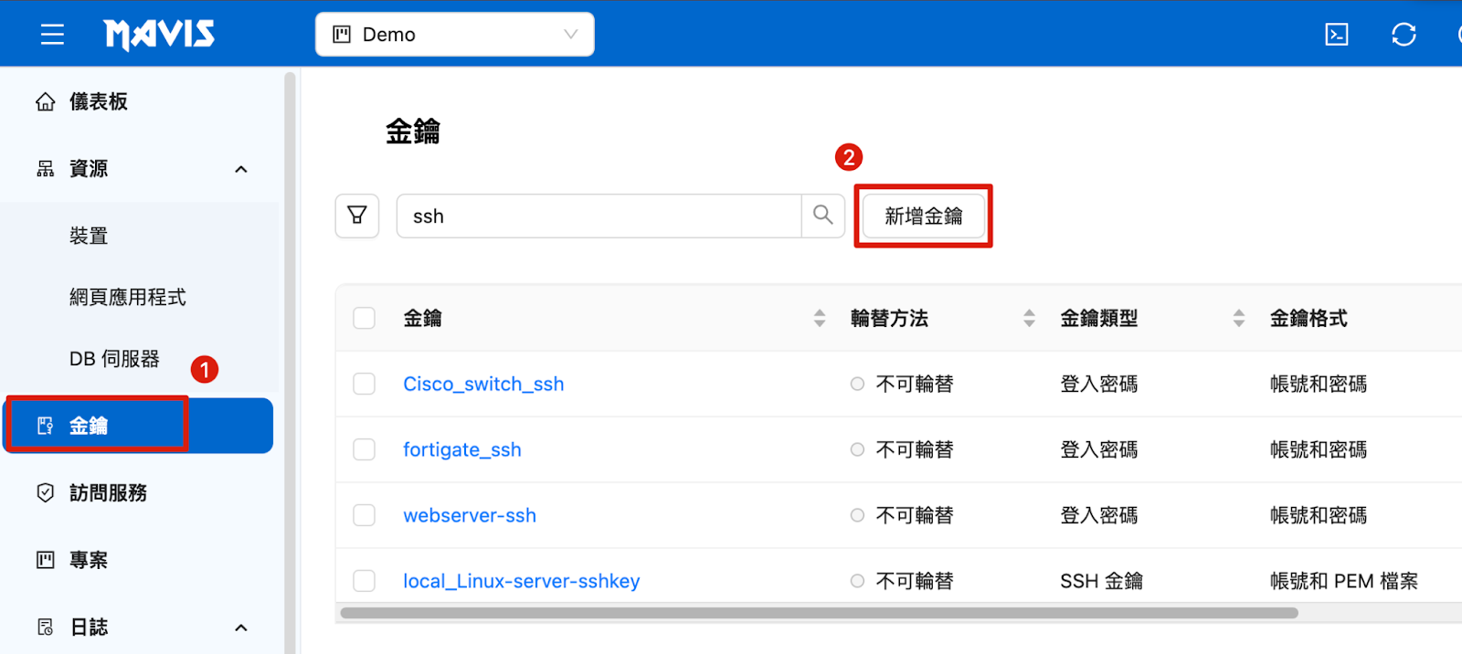Click the horizontal table scrollbar
The width and height of the screenshot is (1462, 654).
[818, 613]
